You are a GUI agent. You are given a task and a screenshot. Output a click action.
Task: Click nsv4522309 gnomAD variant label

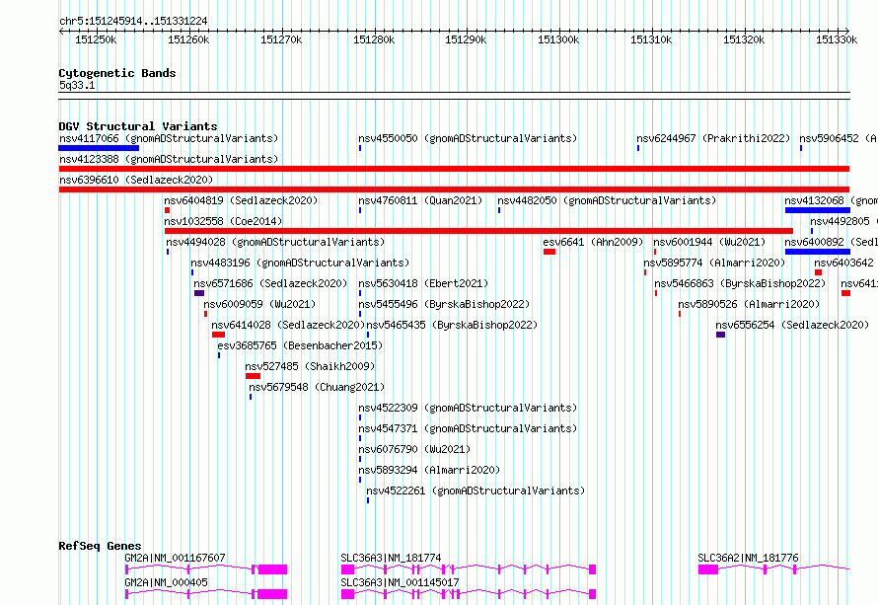pos(468,408)
